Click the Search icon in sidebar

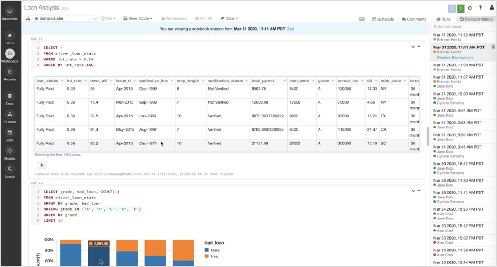point(10,169)
